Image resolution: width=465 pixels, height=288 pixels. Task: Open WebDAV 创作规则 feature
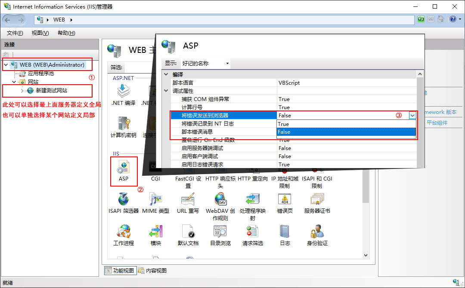click(x=220, y=206)
